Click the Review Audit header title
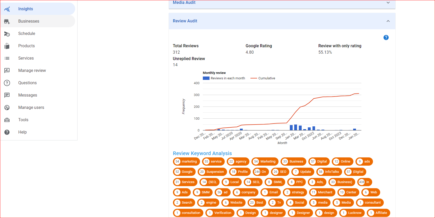Image resolution: width=435 pixels, height=218 pixels. [x=185, y=21]
